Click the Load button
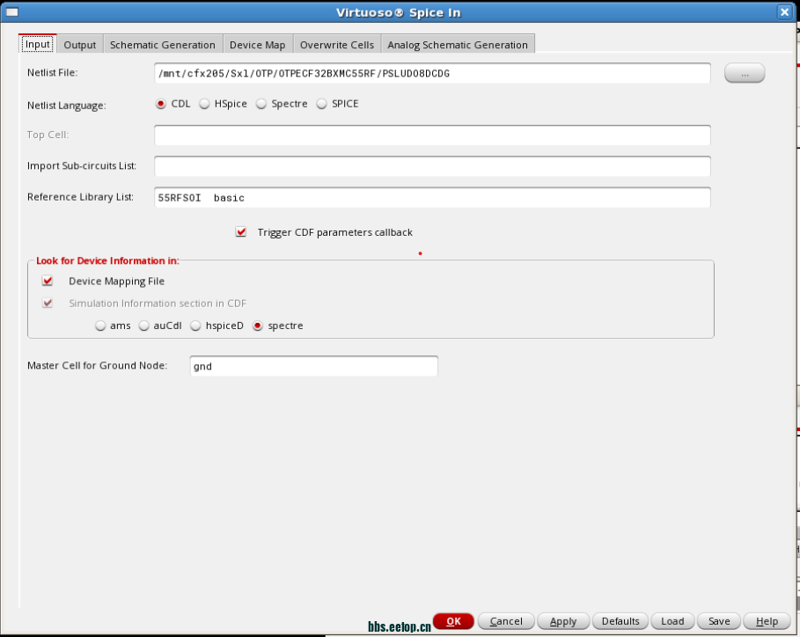800x637 pixels. [x=672, y=621]
